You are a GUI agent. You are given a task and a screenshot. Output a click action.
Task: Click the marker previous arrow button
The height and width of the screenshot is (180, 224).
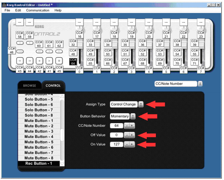[x=49, y=51]
